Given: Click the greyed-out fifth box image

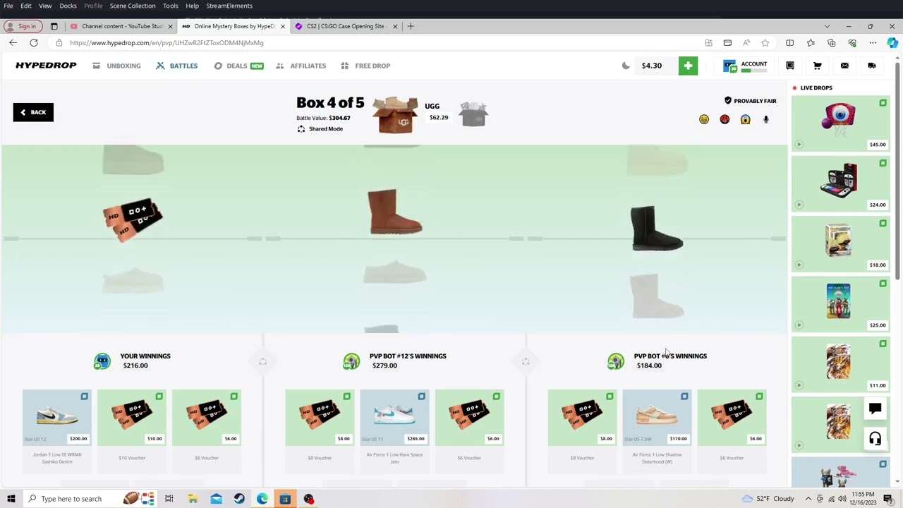Looking at the screenshot, I should (x=473, y=114).
